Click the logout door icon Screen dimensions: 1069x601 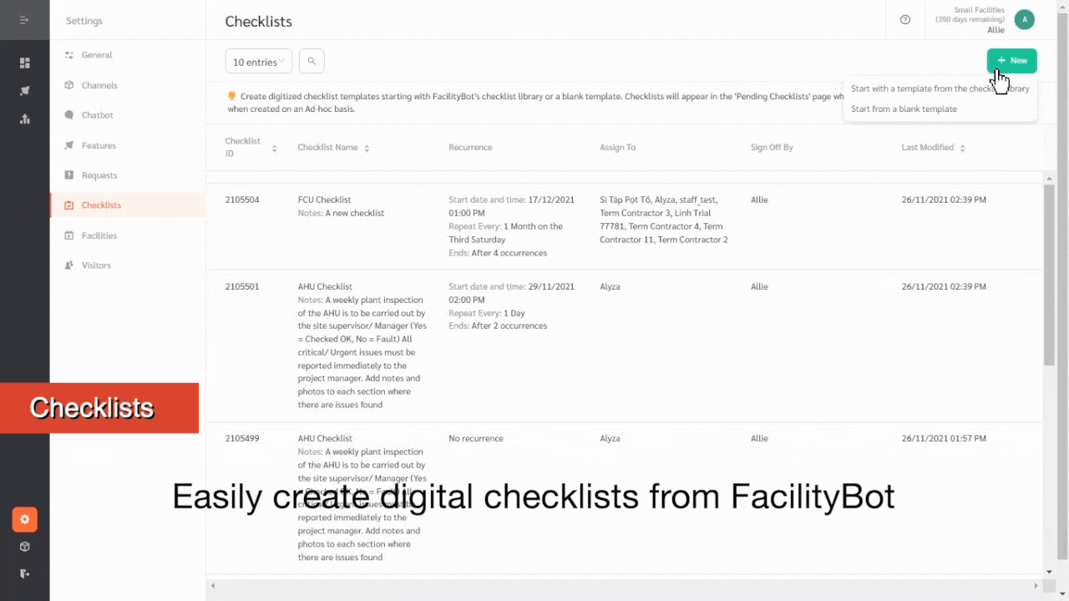coord(25,573)
